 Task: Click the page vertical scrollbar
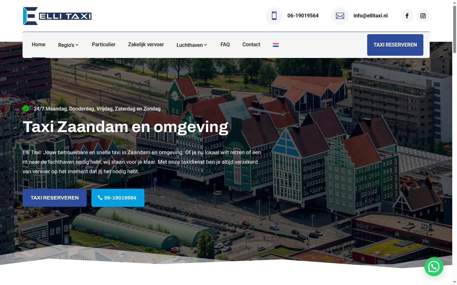[454, 142]
